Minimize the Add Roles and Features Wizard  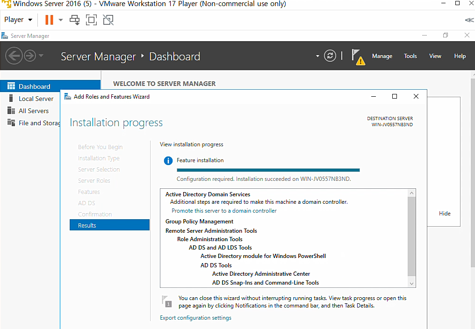374,97
